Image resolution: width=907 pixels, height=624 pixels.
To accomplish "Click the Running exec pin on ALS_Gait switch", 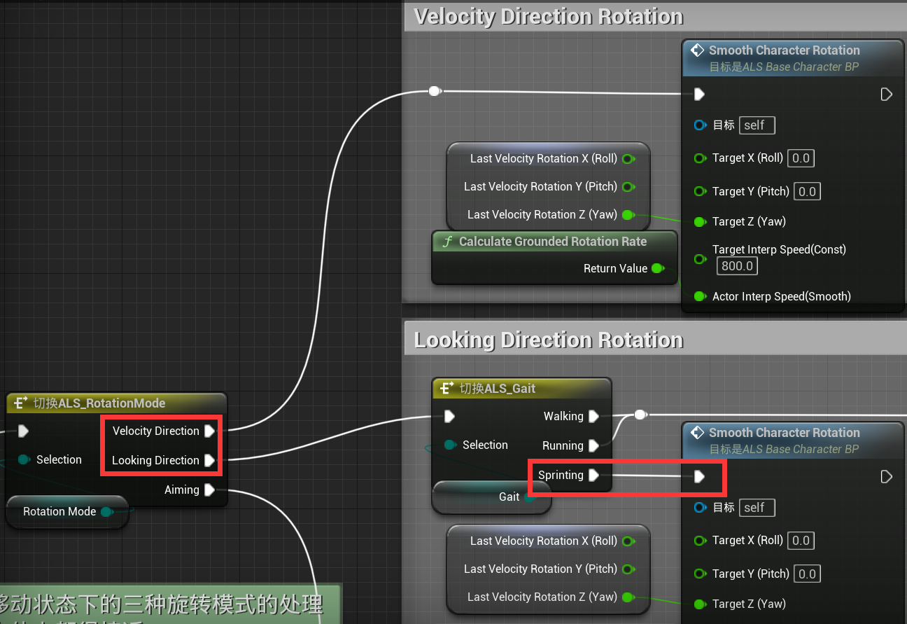I will coord(593,445).
